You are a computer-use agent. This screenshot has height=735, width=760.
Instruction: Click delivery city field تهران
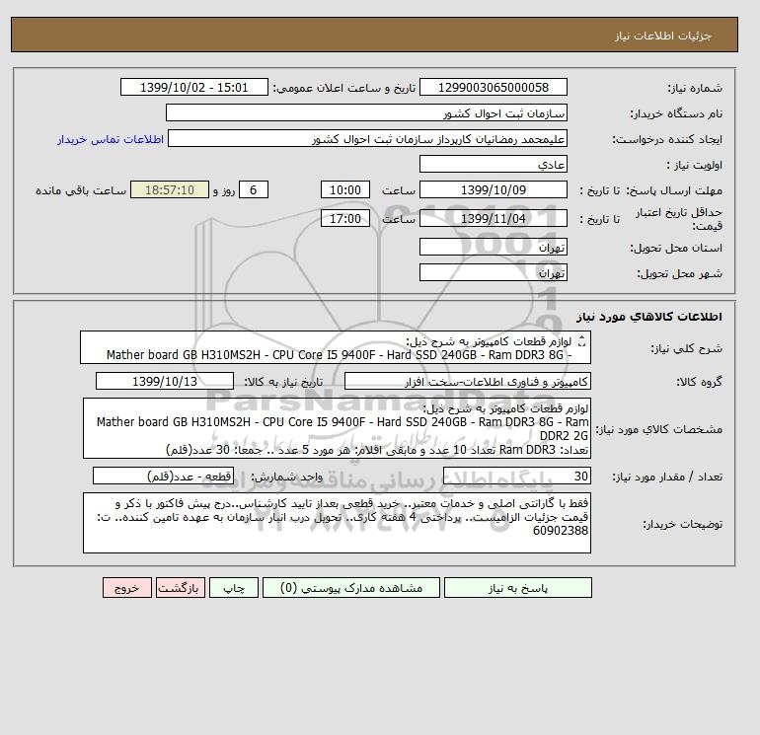(x=493, y=272)
